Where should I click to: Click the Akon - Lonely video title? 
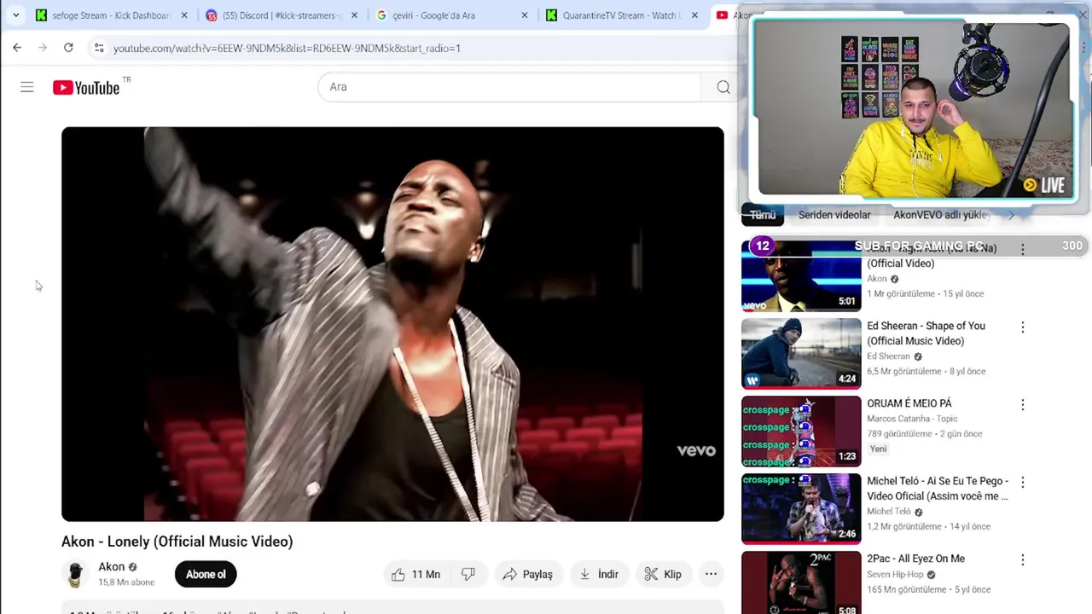[177, 542]
